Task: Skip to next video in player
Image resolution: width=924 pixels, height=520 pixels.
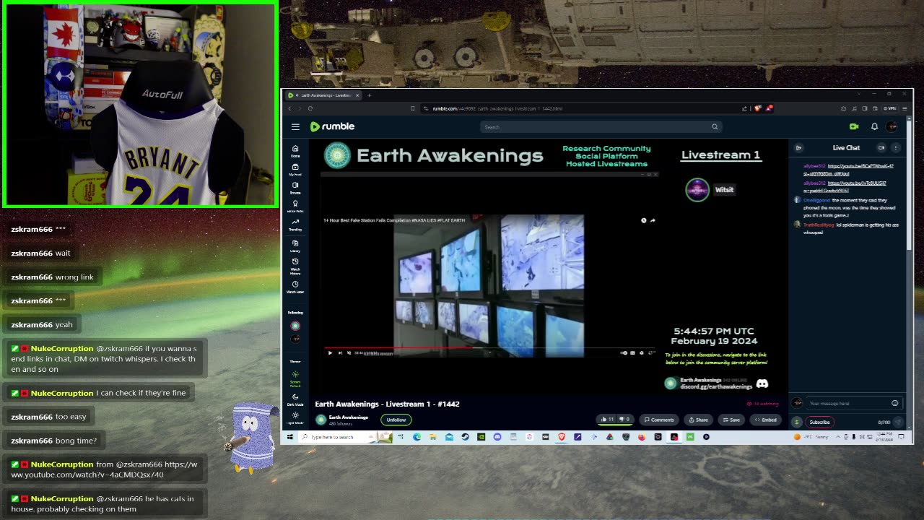Action: click(x=340, y=352)
